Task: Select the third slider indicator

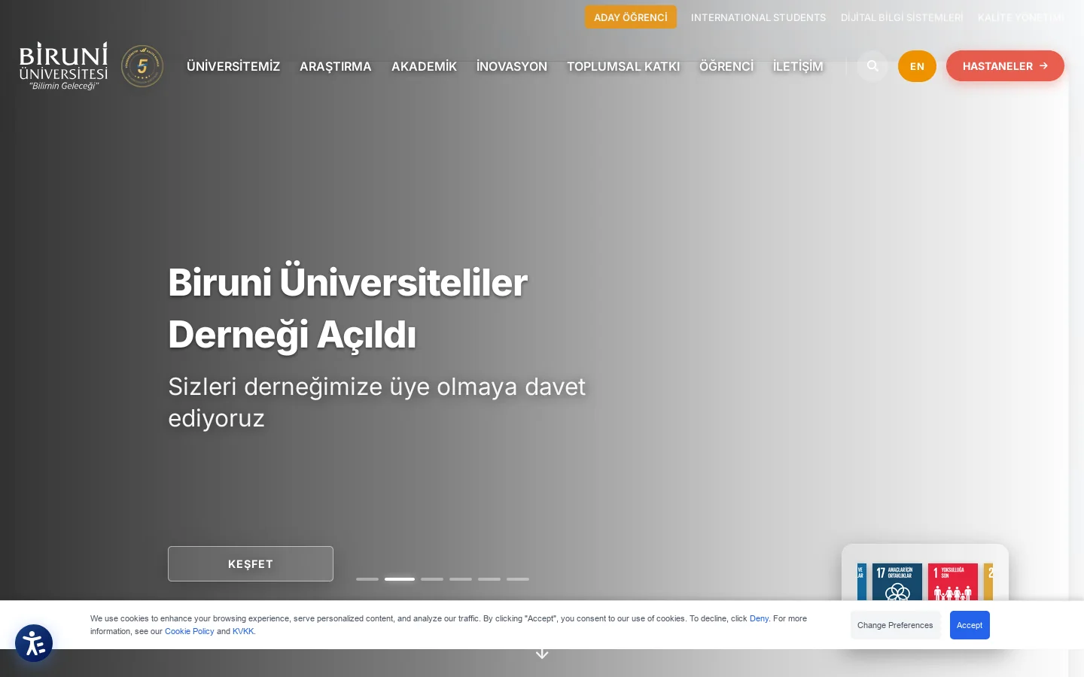Action: 432,579
